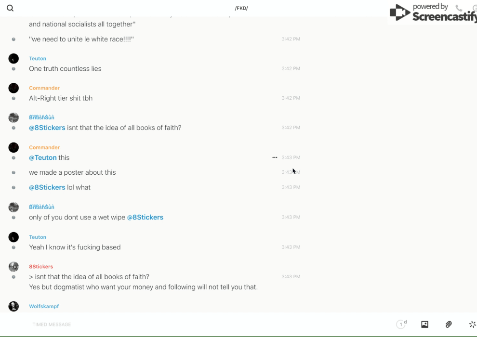Select the red 8Stickers sender name
Screen dimensions: 477x337
(41, 267)
